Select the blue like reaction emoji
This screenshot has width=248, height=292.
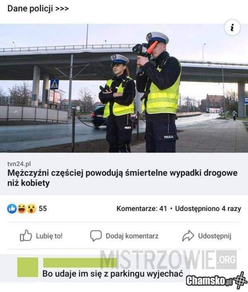[12, 209]
